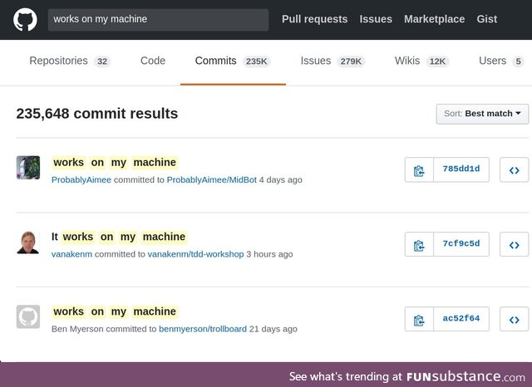The height and width of the screenshot is (387, 532).
Task: Open commit hash 7cf9c5d
Action: tap(461, 243)
